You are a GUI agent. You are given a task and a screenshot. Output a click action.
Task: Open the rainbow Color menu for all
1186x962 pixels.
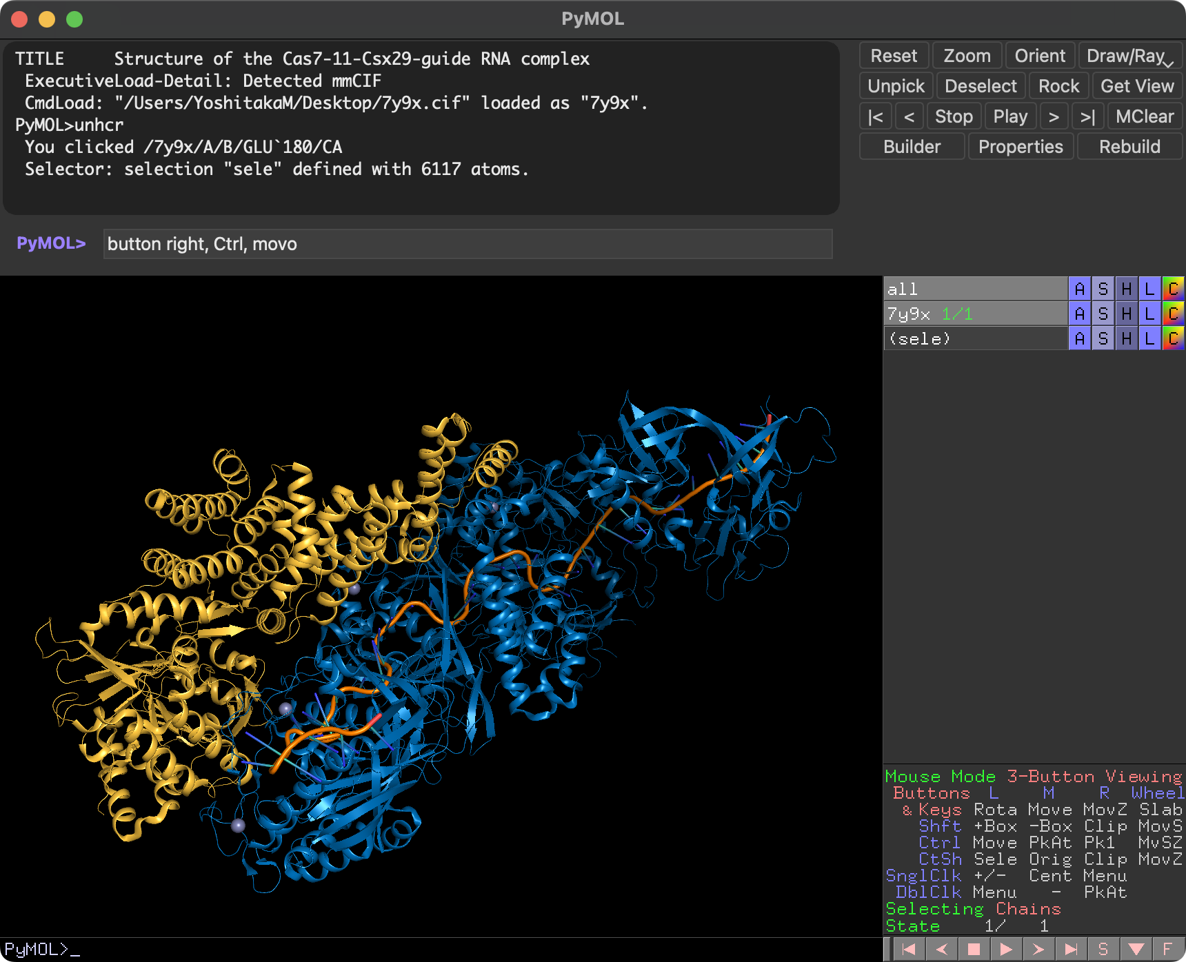pos(1174,289)
